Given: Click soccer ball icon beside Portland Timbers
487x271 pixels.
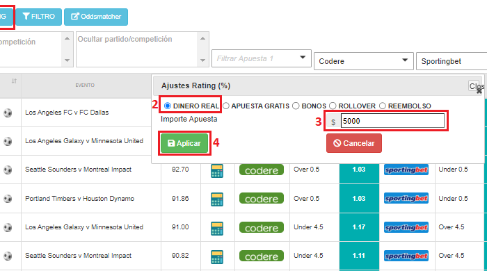Looking at the screenshot, I should 8,199.
